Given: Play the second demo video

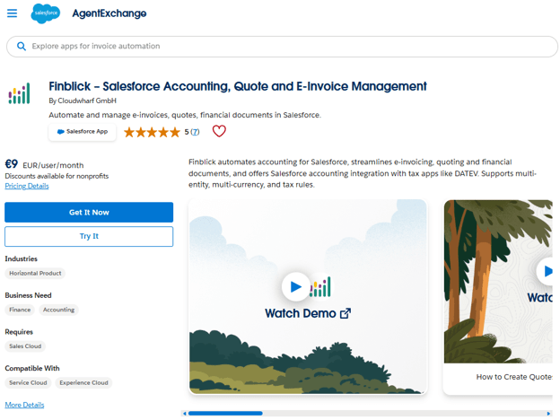Looking at the screenshot, I should (x=546, y=271).
